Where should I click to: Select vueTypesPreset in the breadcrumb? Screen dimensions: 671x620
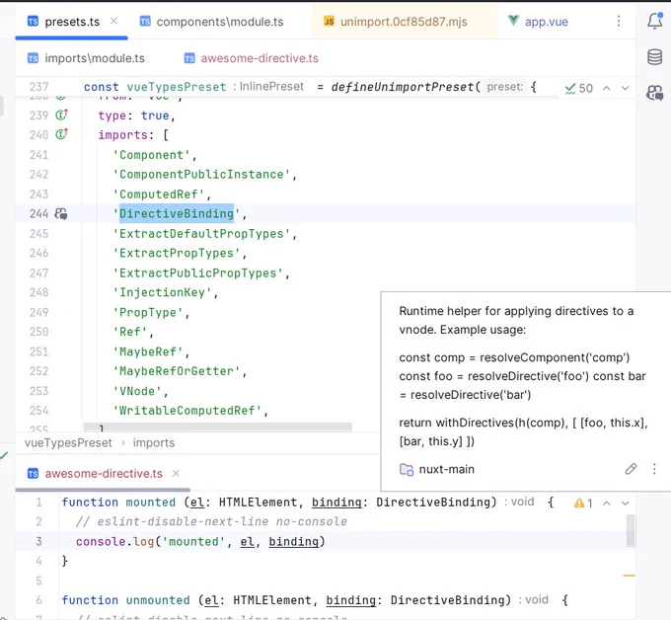[x=68, y=442]
